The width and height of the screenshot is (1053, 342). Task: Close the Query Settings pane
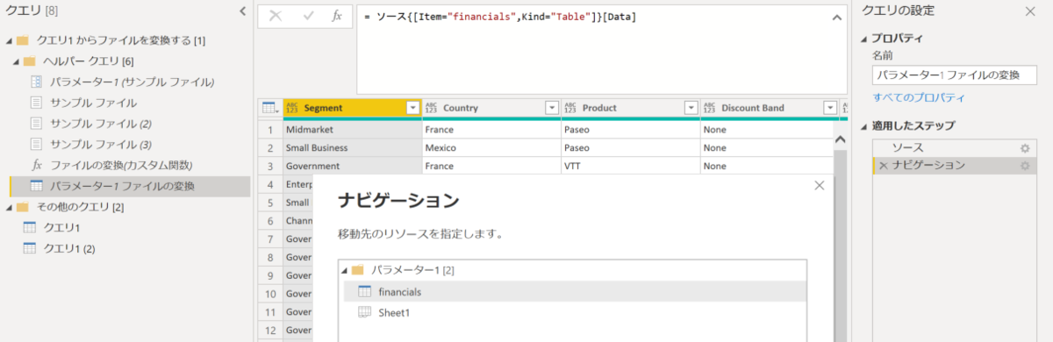point(1030,11)
